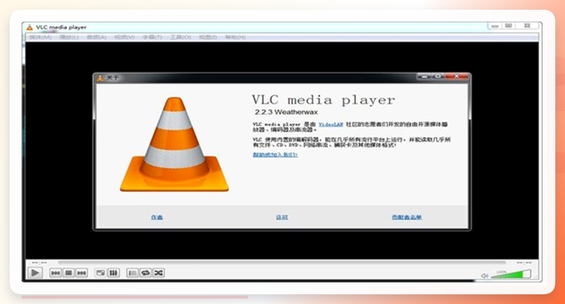Minimize the VLC main window
The width and height of the screenshot is (565, 304).
[495, 26]
